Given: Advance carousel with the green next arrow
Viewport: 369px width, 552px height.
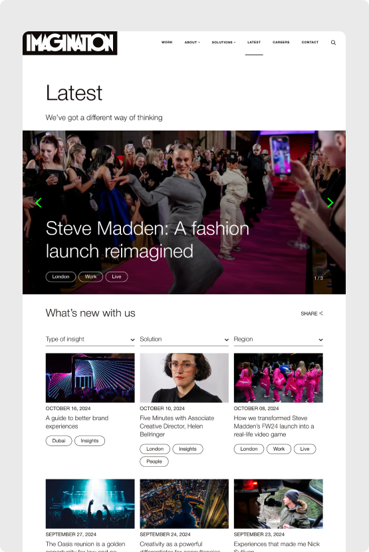Looking at the screenshot, I should point(330,202).
